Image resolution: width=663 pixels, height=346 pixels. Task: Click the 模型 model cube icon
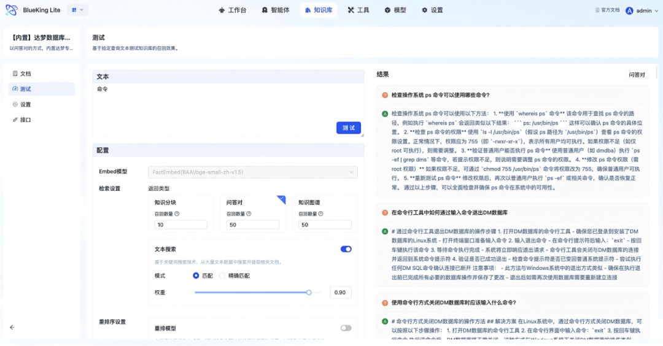click(x=387, y=10)
